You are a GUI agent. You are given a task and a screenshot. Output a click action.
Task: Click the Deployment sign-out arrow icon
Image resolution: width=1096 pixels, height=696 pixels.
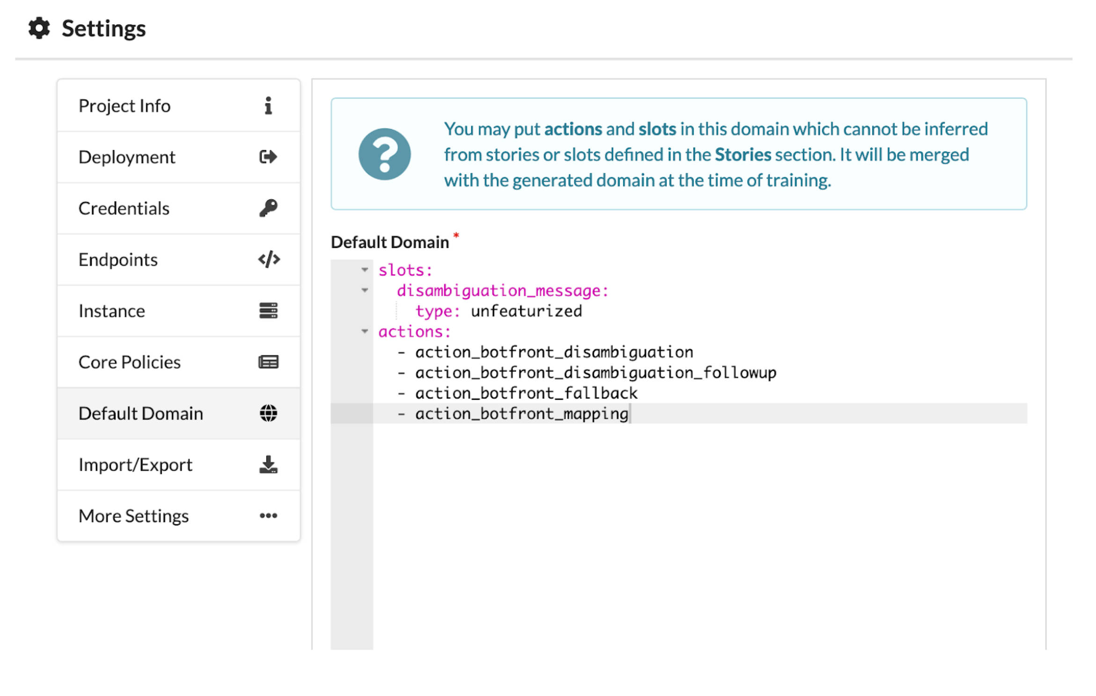(268, 157)
